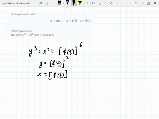Undo the last ink stroke

pyautogui.click(x=136, y=3)
